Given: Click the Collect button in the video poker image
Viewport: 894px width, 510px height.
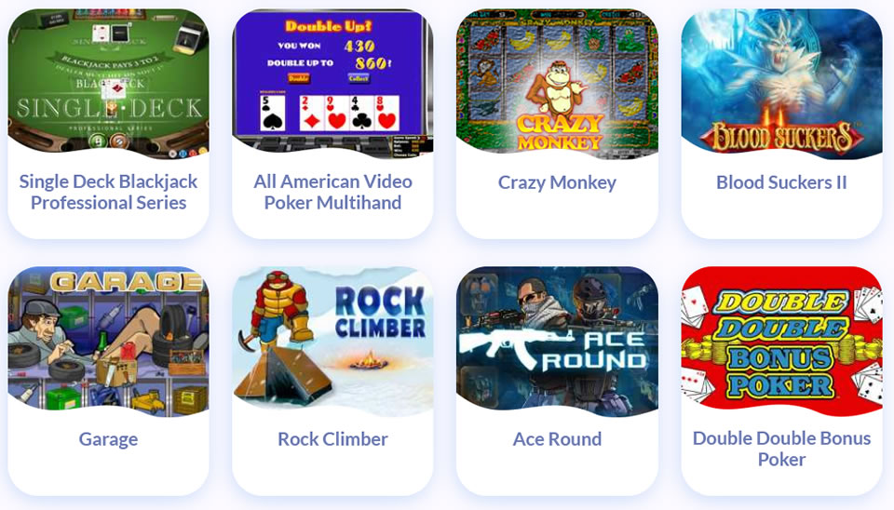Looking at the screenshot, I should [359, 78].
